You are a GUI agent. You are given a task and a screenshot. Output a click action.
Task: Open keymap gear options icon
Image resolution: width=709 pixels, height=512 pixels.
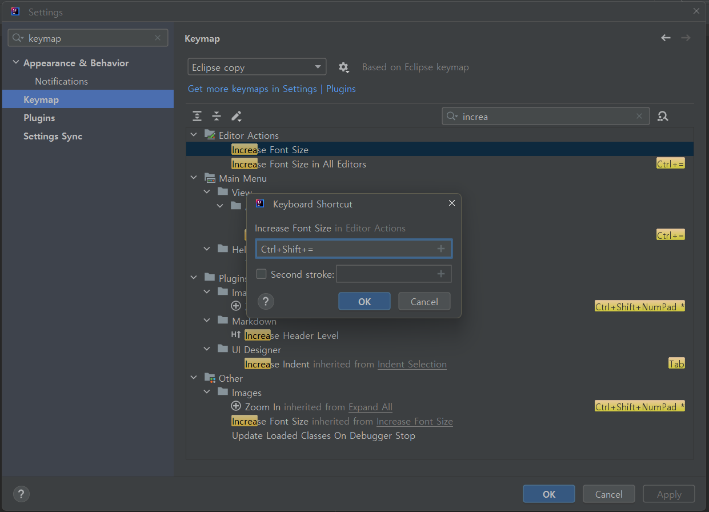coord(343,67)
